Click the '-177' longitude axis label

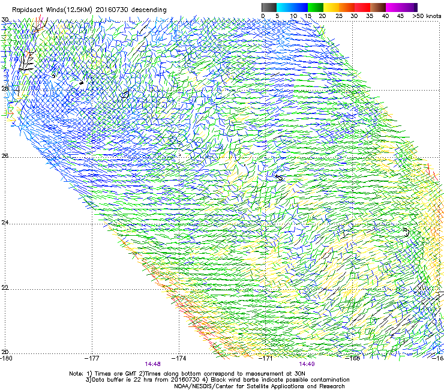92,358
